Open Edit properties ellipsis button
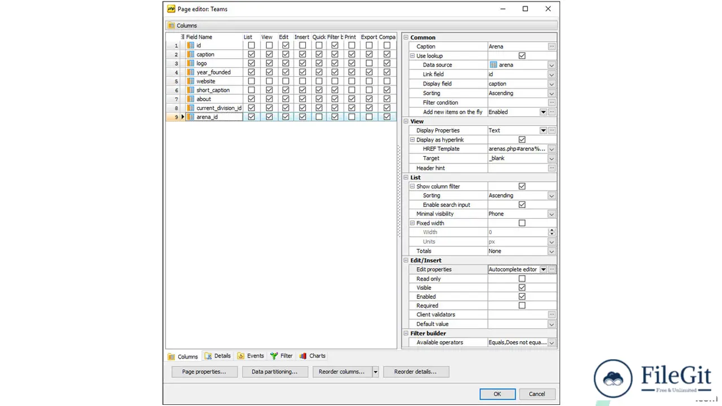This screenshot has height=406, width=722. (552, 270)
